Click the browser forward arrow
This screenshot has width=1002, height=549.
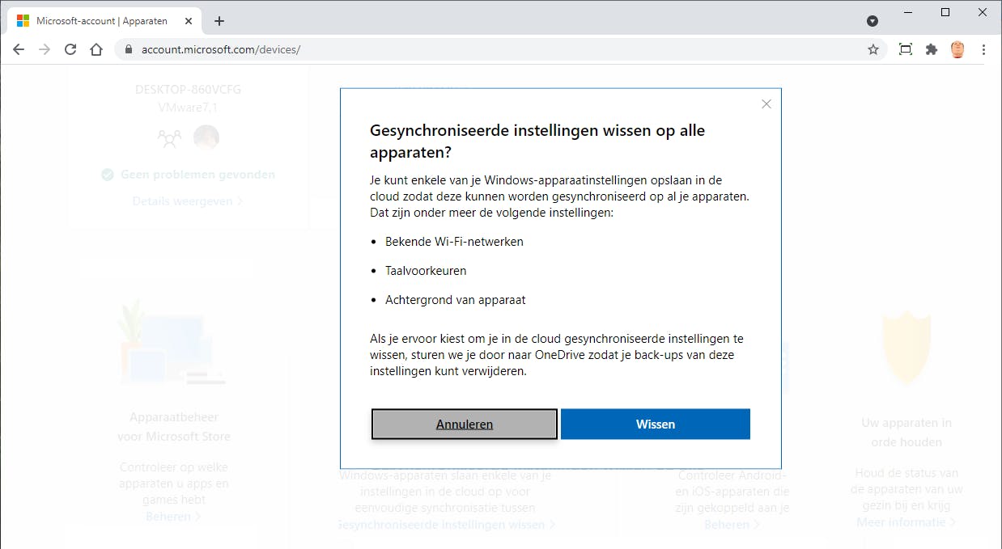45,49
